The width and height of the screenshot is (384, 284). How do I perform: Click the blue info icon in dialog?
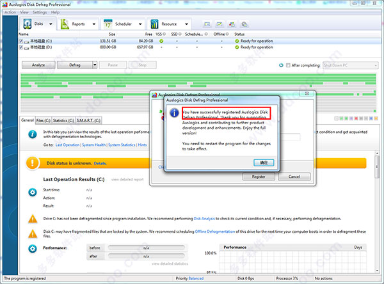[173, 113]
